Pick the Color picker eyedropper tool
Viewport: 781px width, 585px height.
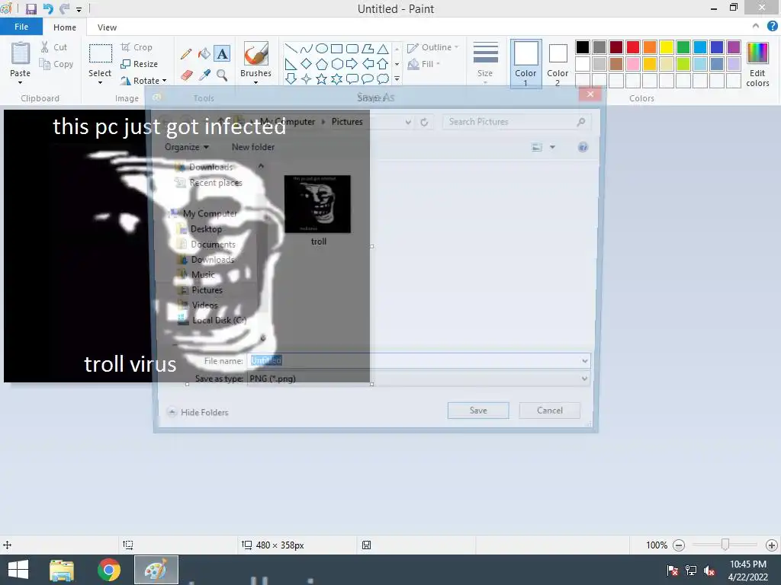[x=204, y=75]
